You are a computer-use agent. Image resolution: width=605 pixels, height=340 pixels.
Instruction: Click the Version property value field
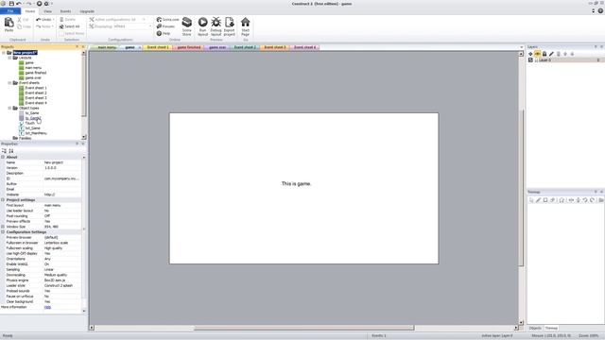click(61, 168)
